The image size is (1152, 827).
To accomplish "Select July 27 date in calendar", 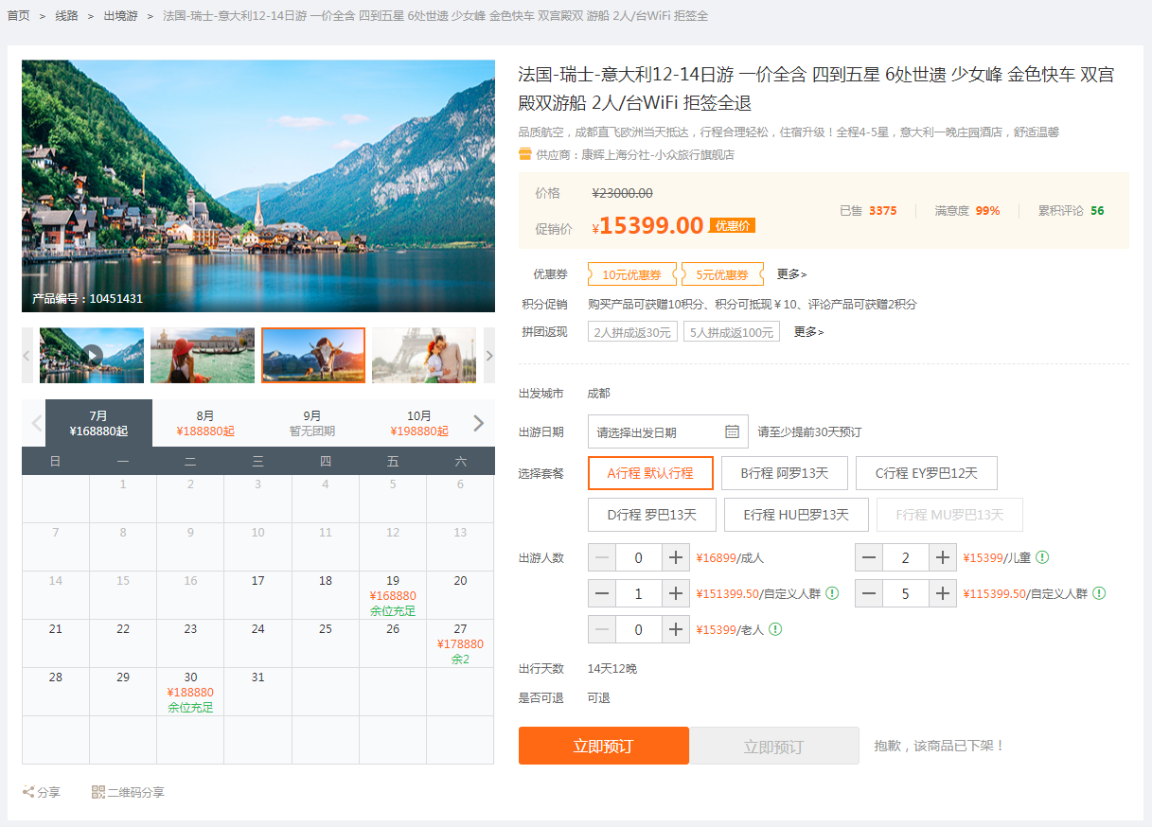I will (x=460, y=643).
